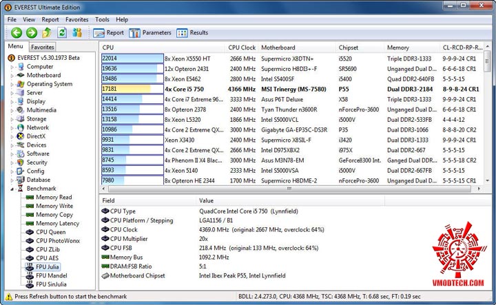The image size is (496, 305).
Task: Select the Memory Write benchmark
Action: tap(50, 206)
